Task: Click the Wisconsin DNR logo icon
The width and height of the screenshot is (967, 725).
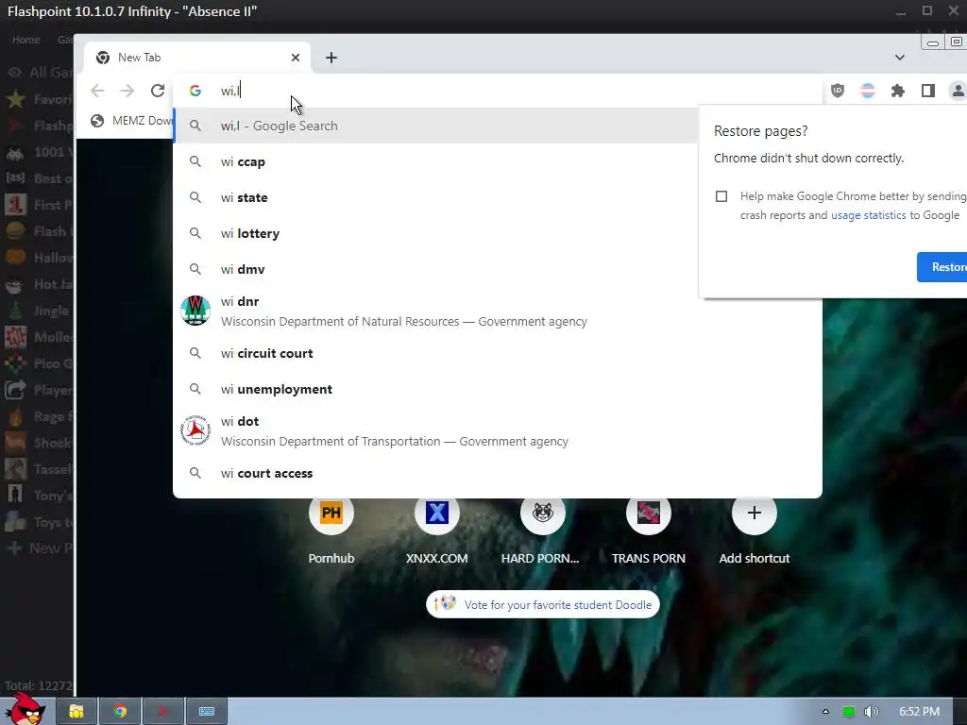Action: pos(195,310)
